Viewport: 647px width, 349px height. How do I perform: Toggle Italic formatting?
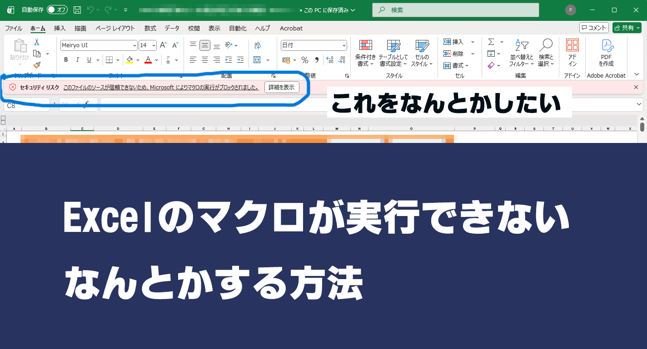click(x=78, y=60)
